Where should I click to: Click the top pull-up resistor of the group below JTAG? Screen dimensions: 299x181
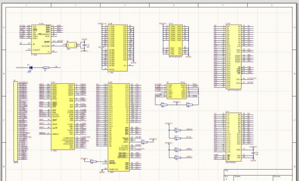pyautogui.click(x=177, y=130)
